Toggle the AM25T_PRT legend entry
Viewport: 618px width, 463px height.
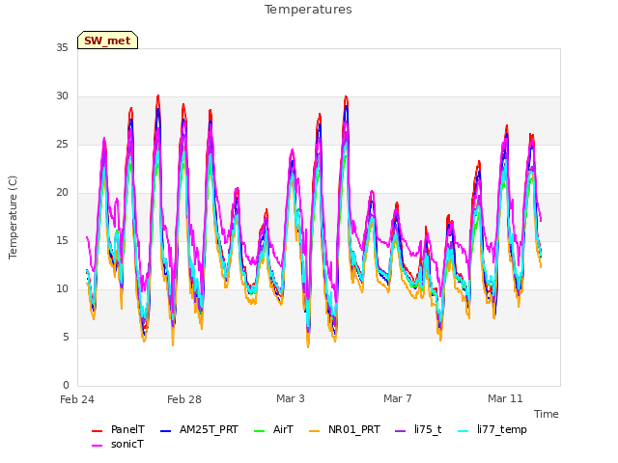[x=200, y=429]
